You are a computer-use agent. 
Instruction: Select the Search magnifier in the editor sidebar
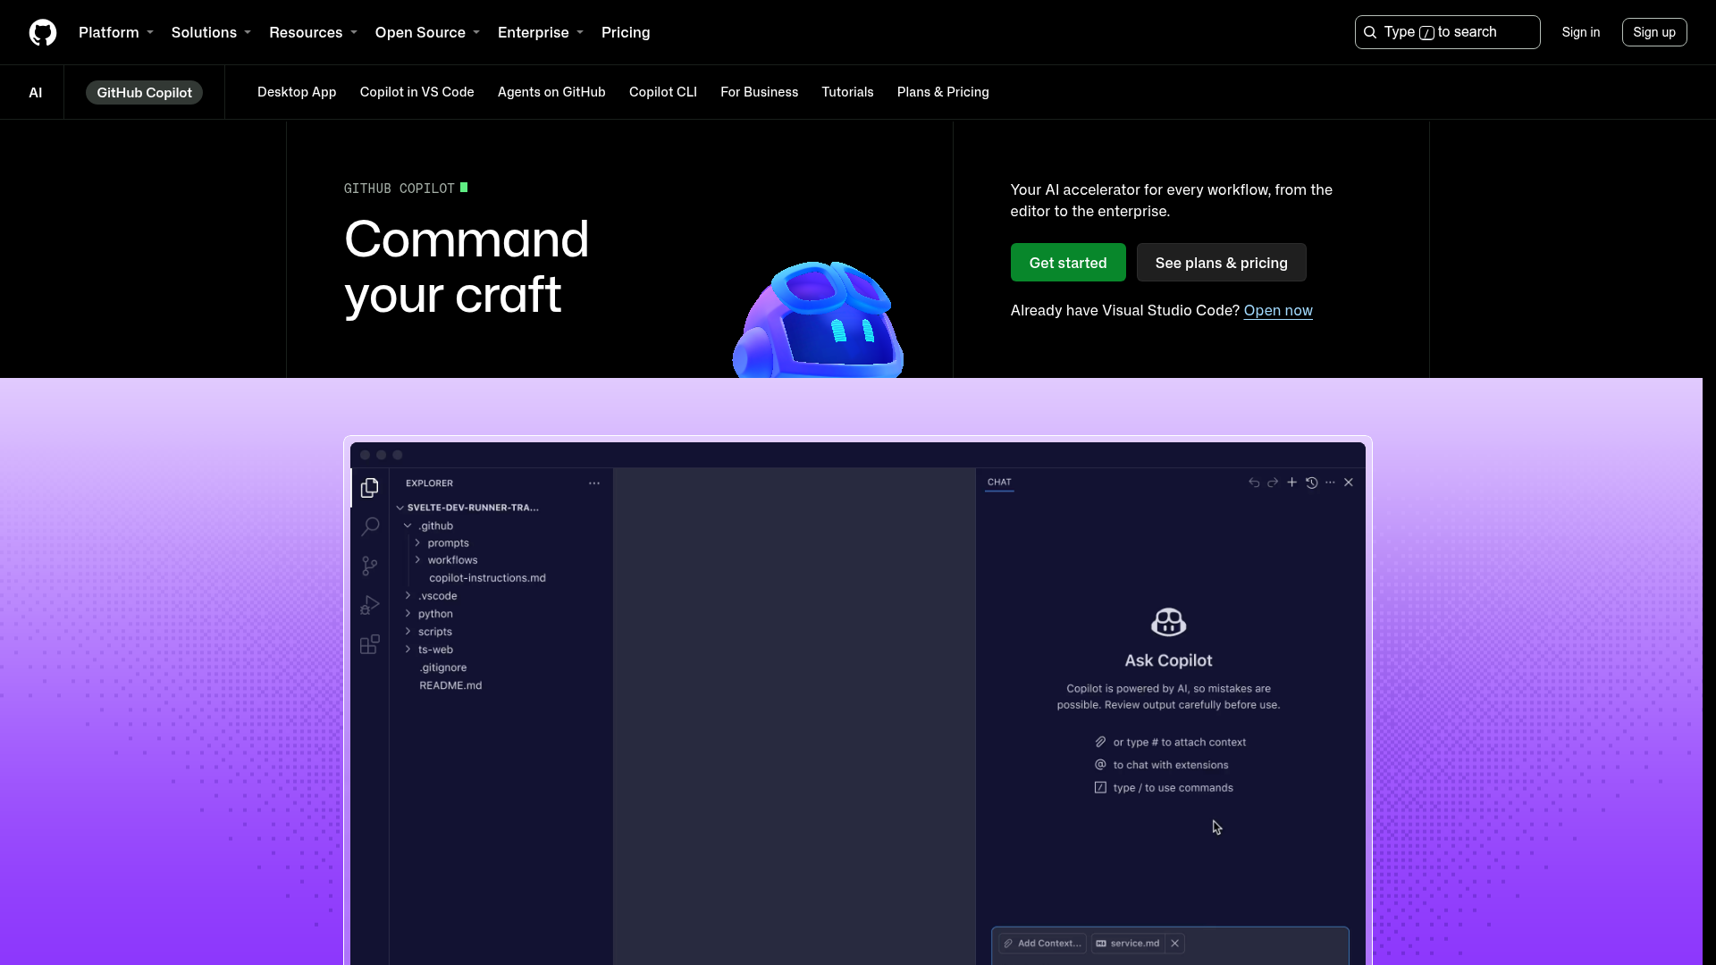[x=370, y=526]
